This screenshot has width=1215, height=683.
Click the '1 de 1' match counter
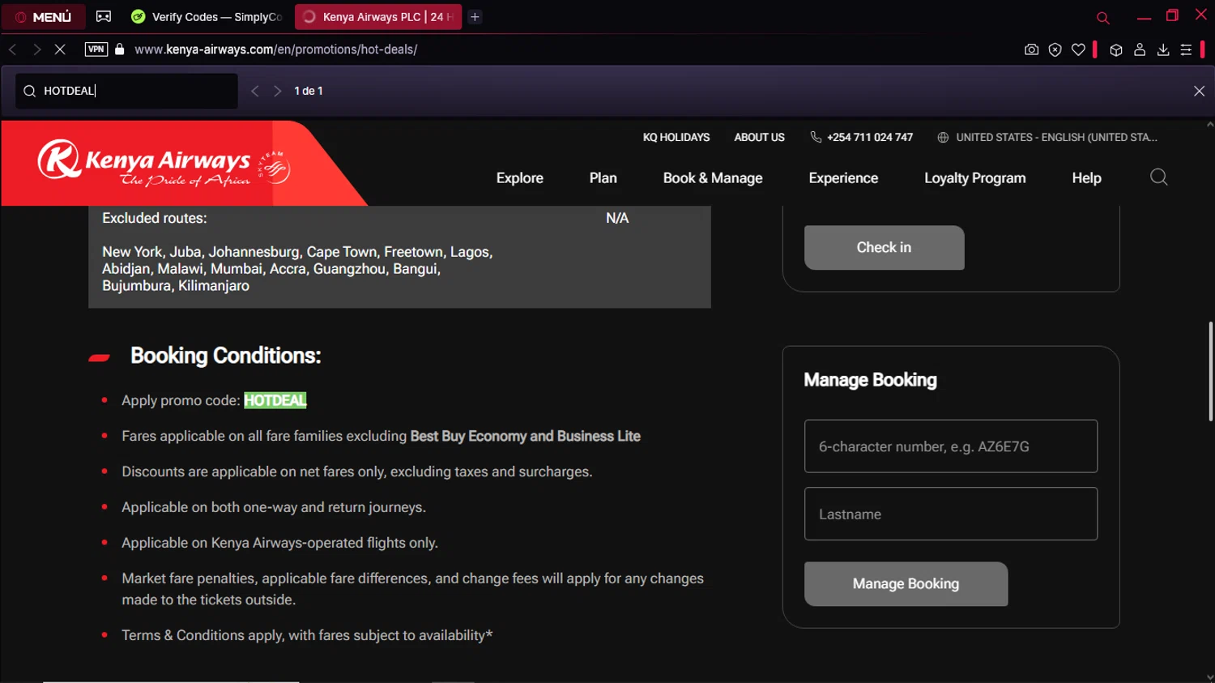[x=309, y=91]
